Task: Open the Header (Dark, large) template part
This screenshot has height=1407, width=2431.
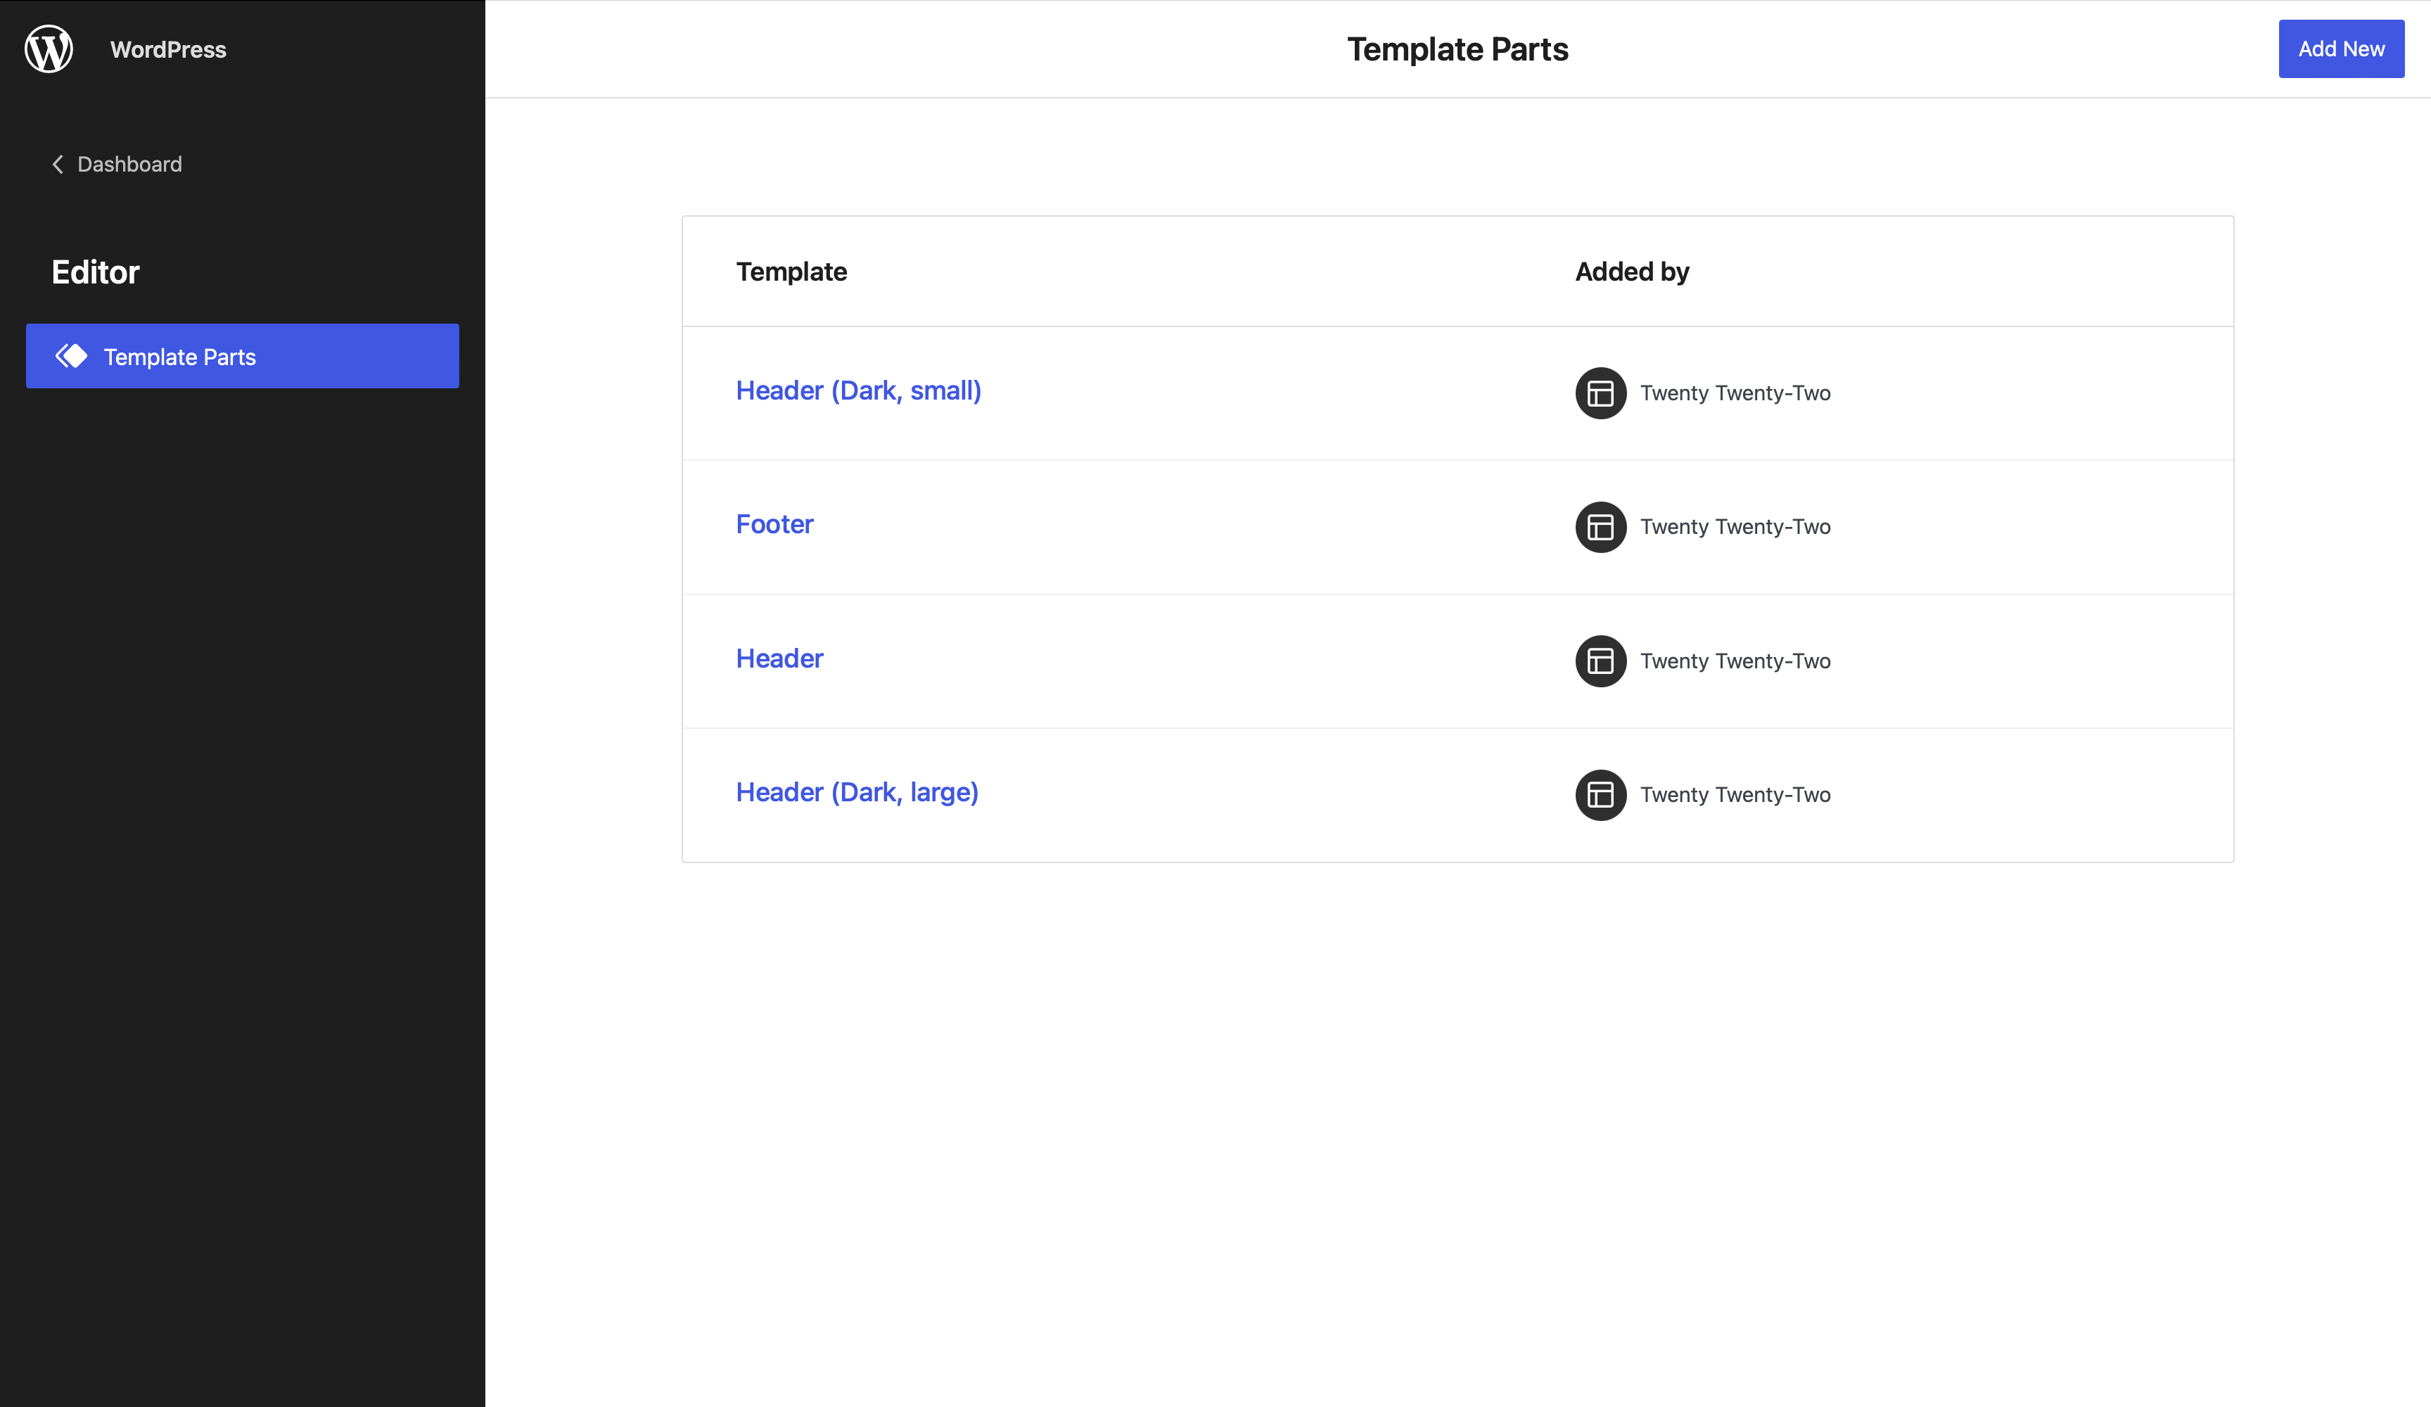Action: click(857, 791)
